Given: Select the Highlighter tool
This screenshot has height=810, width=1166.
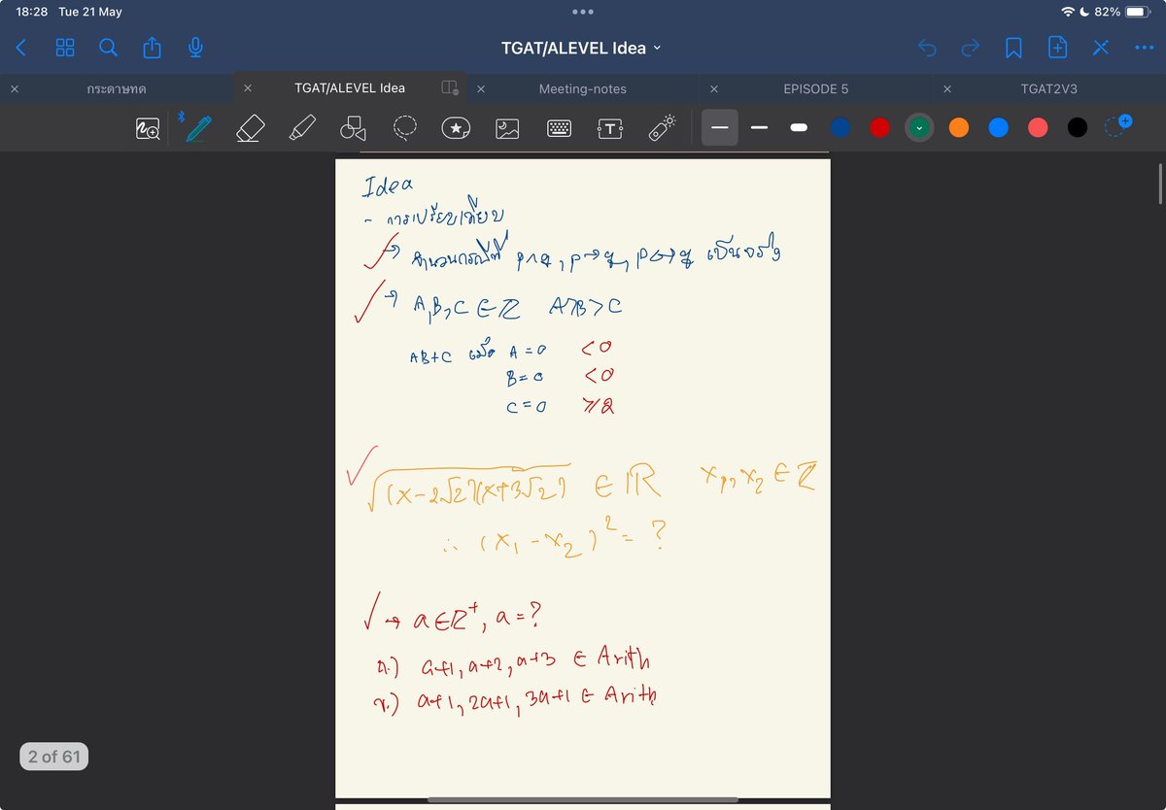Looking at the screenshot, I should point(302,127).
